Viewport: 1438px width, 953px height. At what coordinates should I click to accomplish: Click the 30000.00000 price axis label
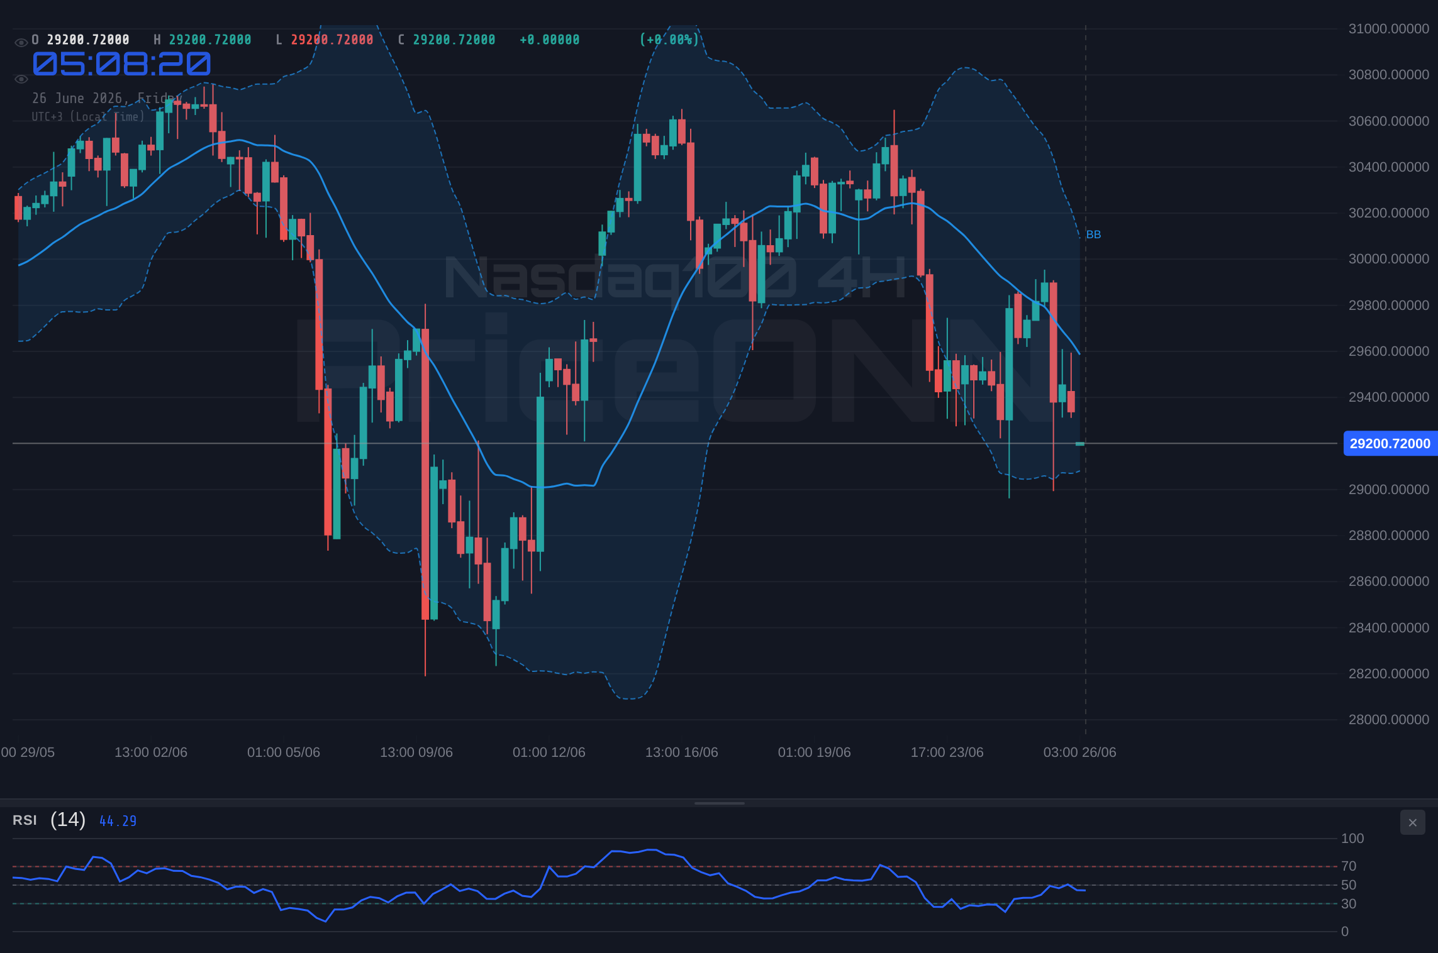[x=1389, y=259]
